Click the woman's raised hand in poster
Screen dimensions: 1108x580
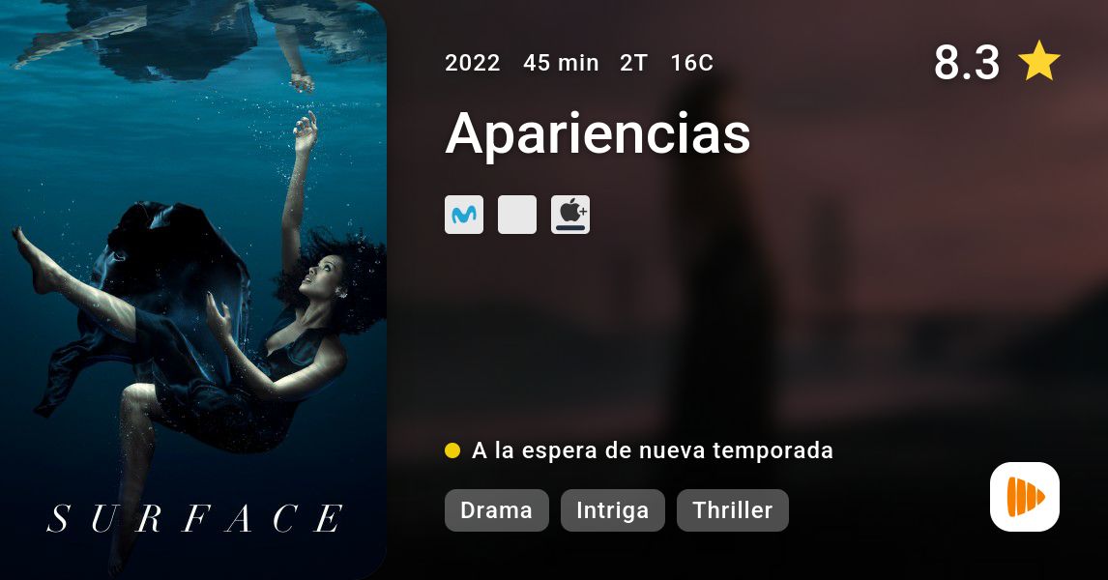point(306,132)
